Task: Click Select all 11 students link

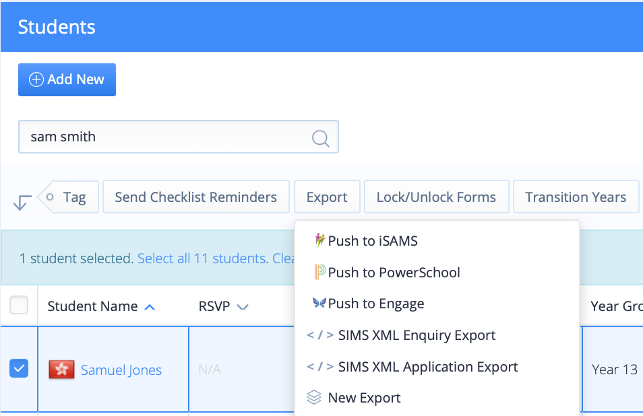Action: [x=203, y=258]
